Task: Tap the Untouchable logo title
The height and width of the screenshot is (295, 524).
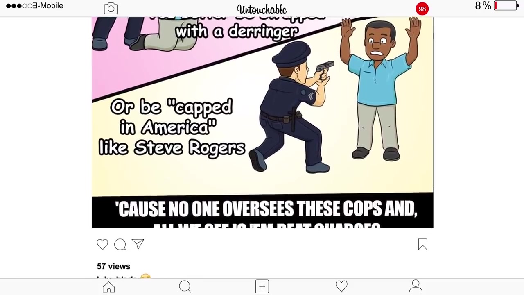Action: point(262,9)
